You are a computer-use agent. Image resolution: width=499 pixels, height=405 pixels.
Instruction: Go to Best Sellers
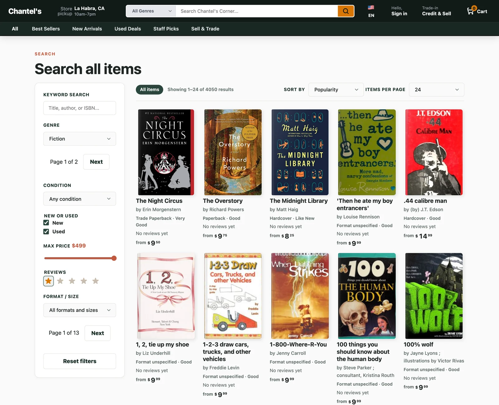pos(46,29)
